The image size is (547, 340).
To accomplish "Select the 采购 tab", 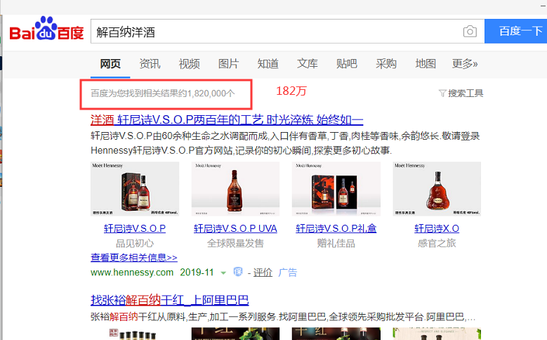I will pyautogui.click(x=386, y=63).
